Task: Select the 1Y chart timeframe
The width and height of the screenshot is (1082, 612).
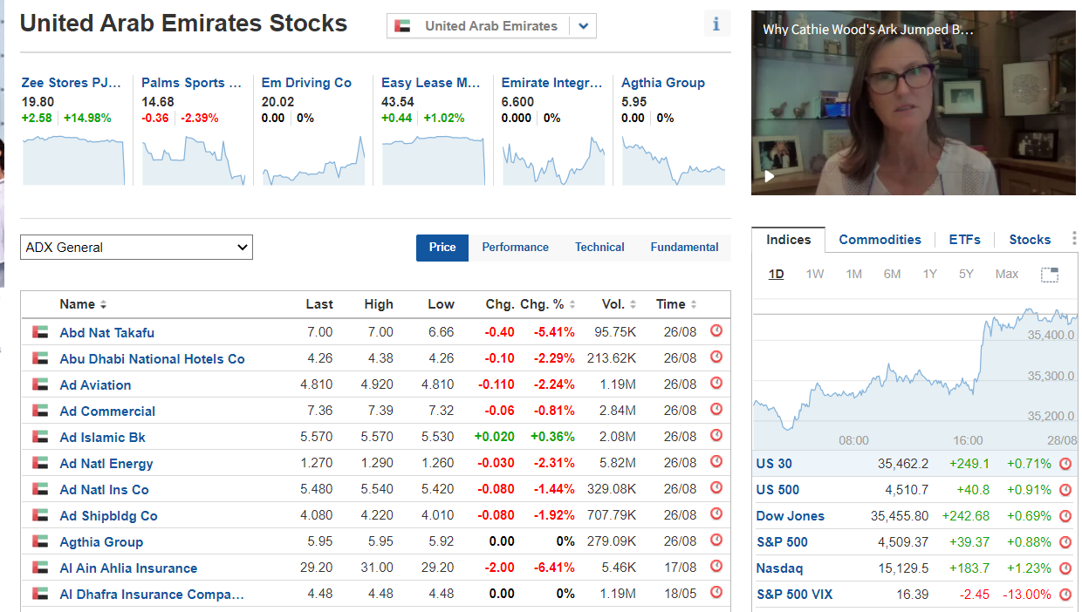Action: 930,275
